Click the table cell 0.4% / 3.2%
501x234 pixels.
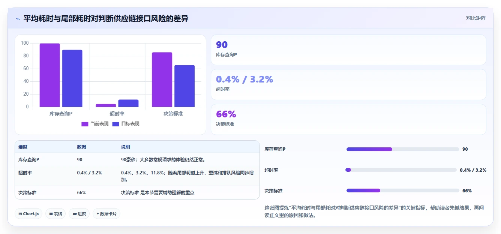pyautogui.click(x=90, y=173)
